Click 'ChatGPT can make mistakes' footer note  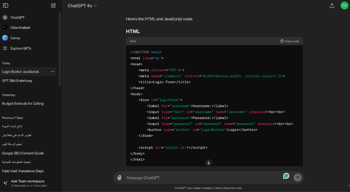(209, 188)
